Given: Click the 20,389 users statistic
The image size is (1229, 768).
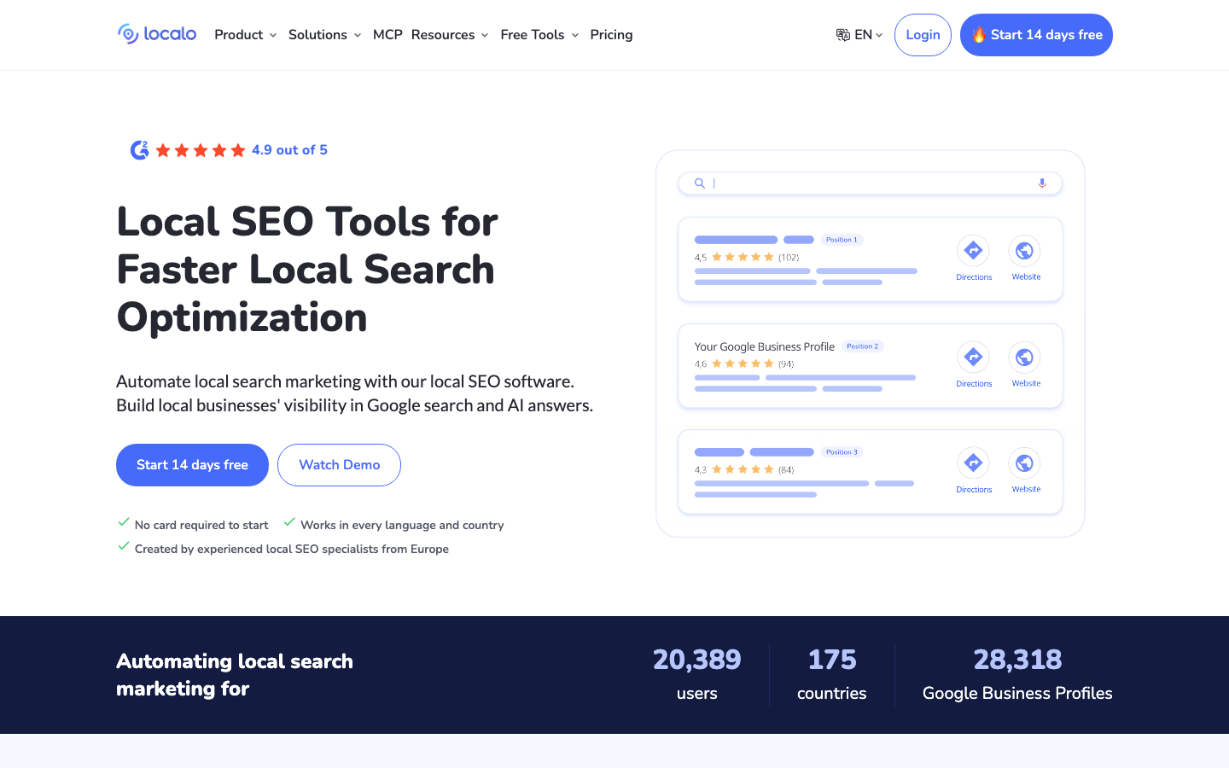Looking at the screenshot, I should [696, 675].
